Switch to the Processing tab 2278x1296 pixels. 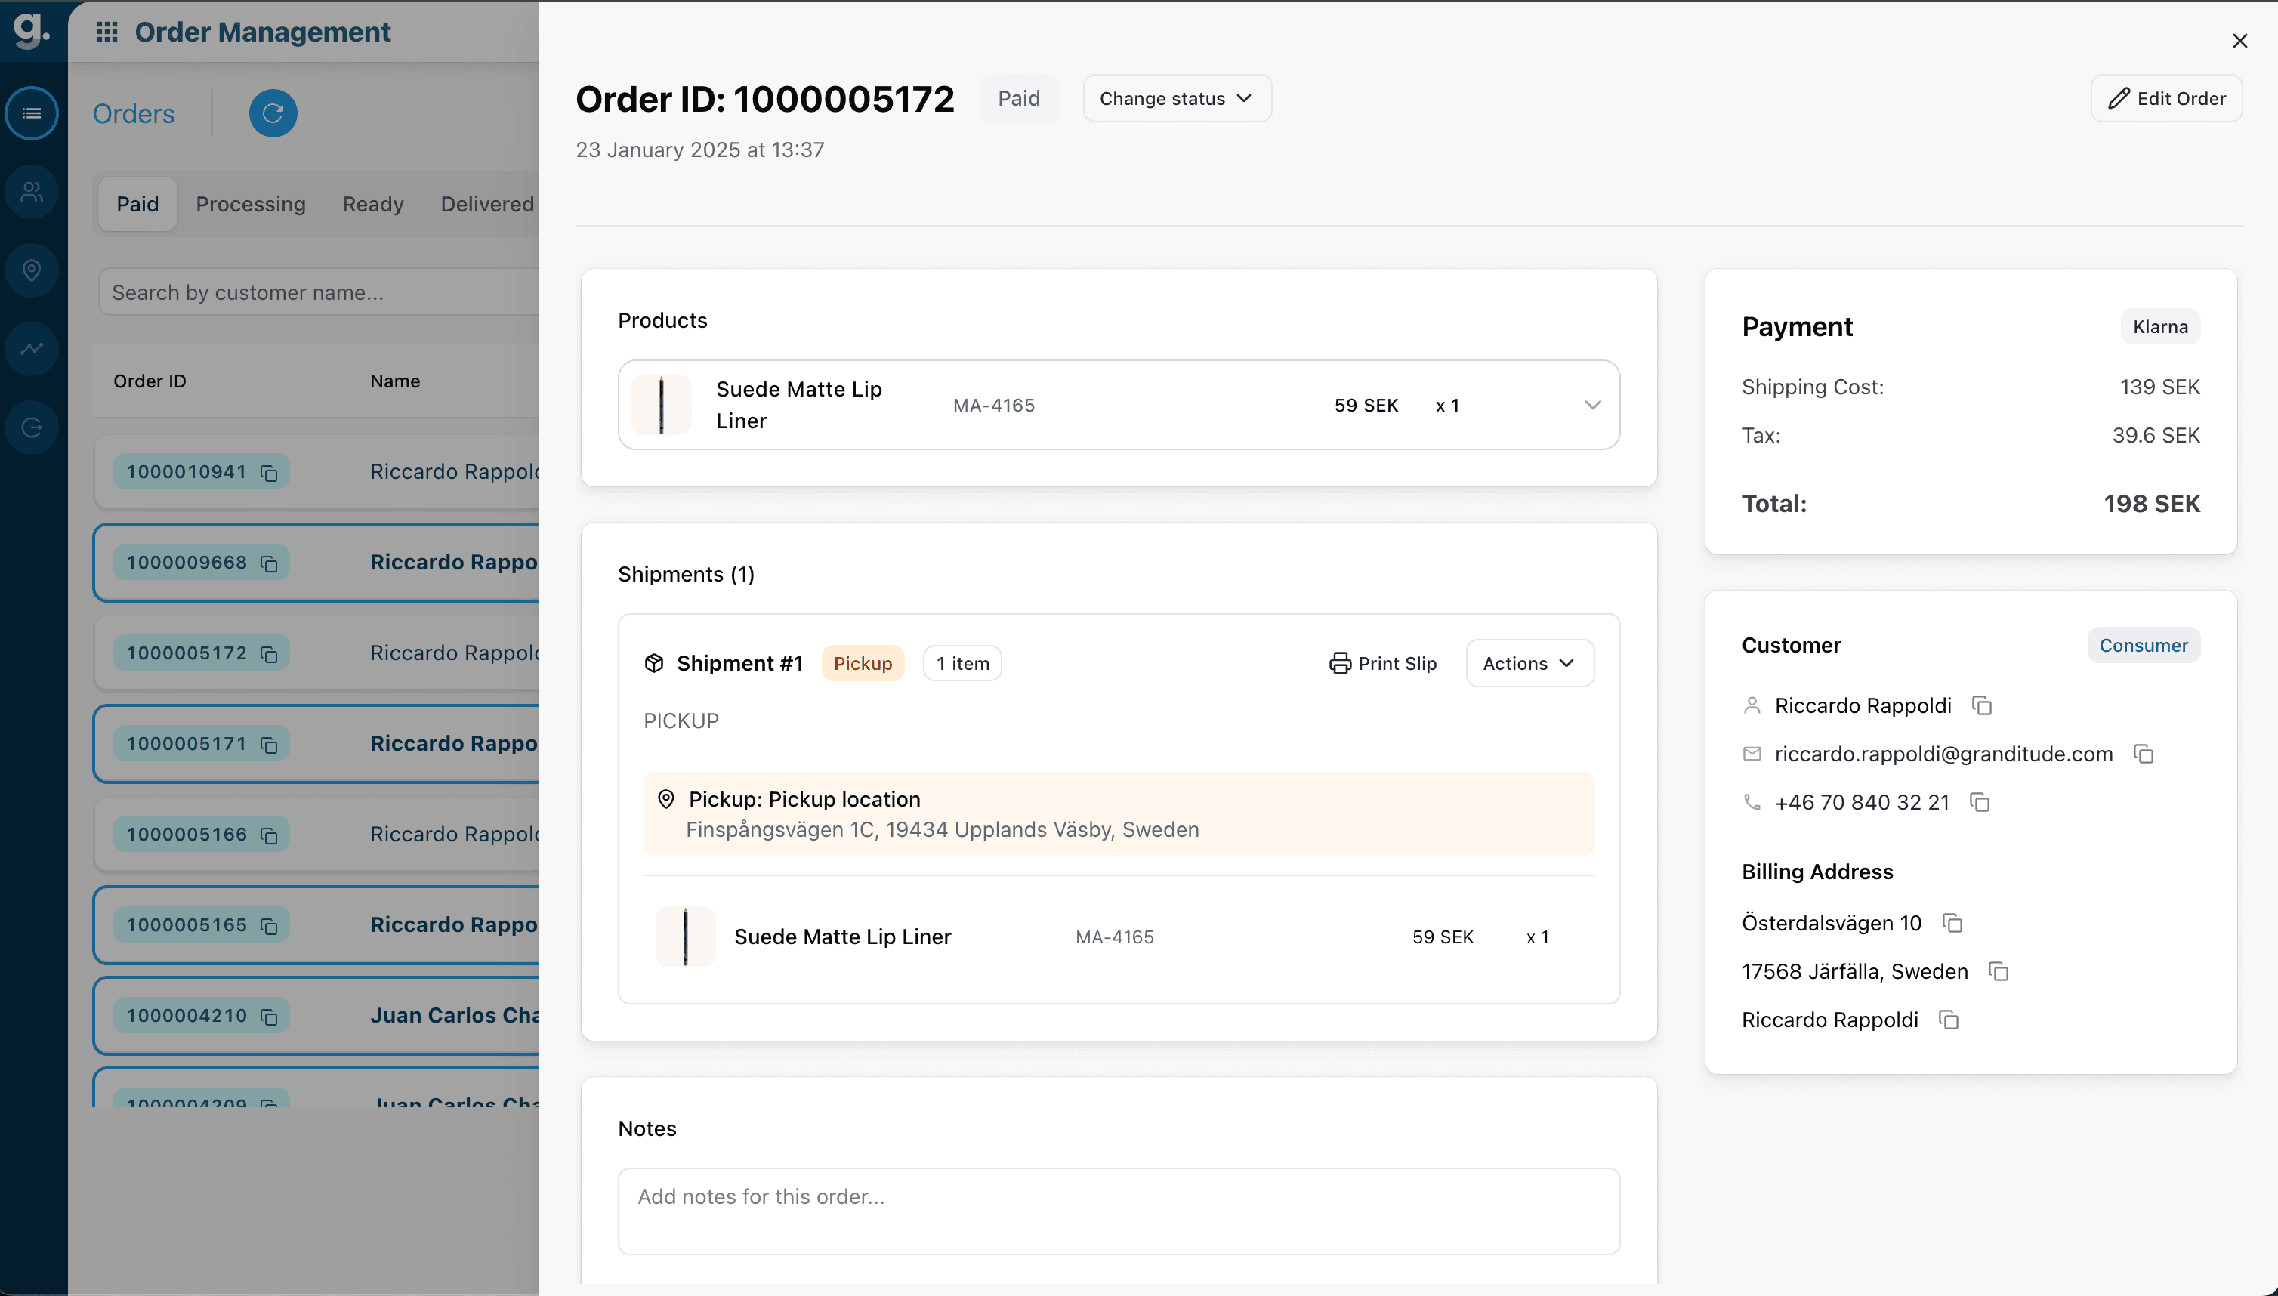click(250, 204)
